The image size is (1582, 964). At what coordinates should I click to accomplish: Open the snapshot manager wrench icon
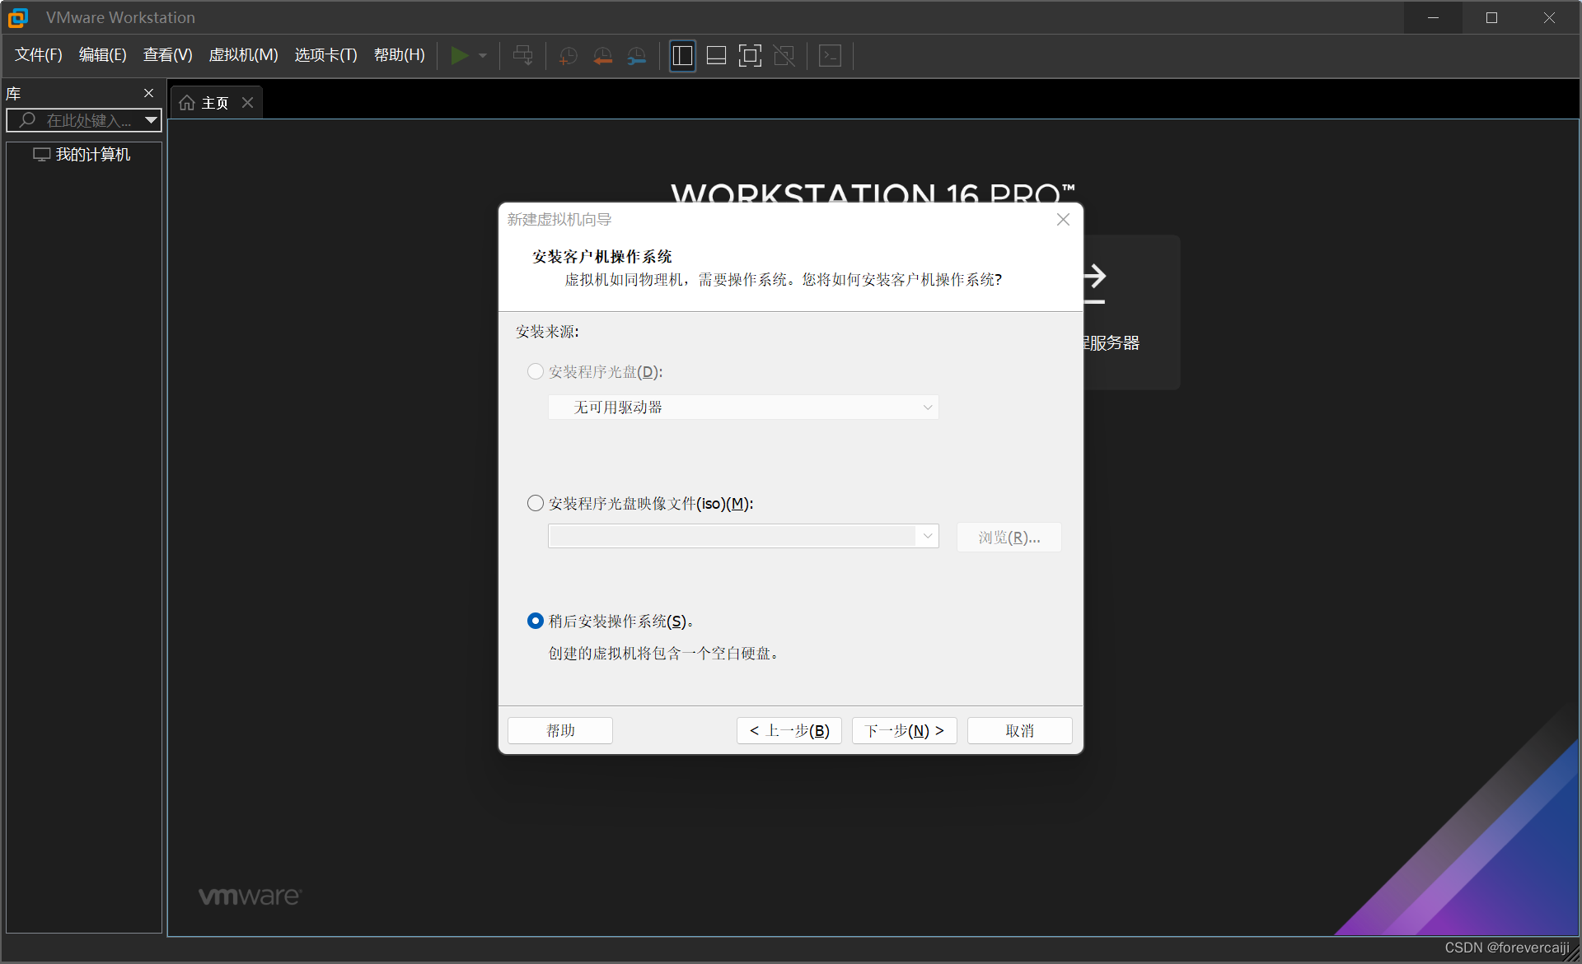pyautogui.click(x=637, y=55)
